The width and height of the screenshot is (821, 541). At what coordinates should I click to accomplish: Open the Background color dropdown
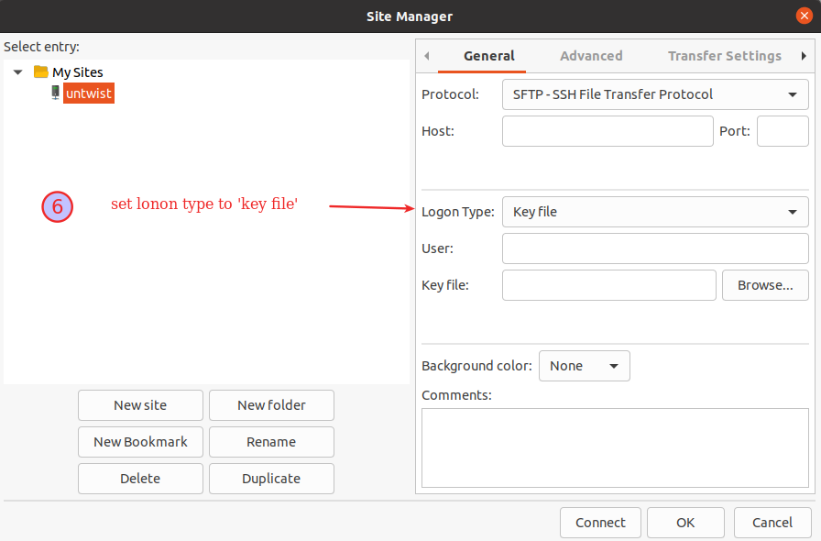tap(584, 366)
